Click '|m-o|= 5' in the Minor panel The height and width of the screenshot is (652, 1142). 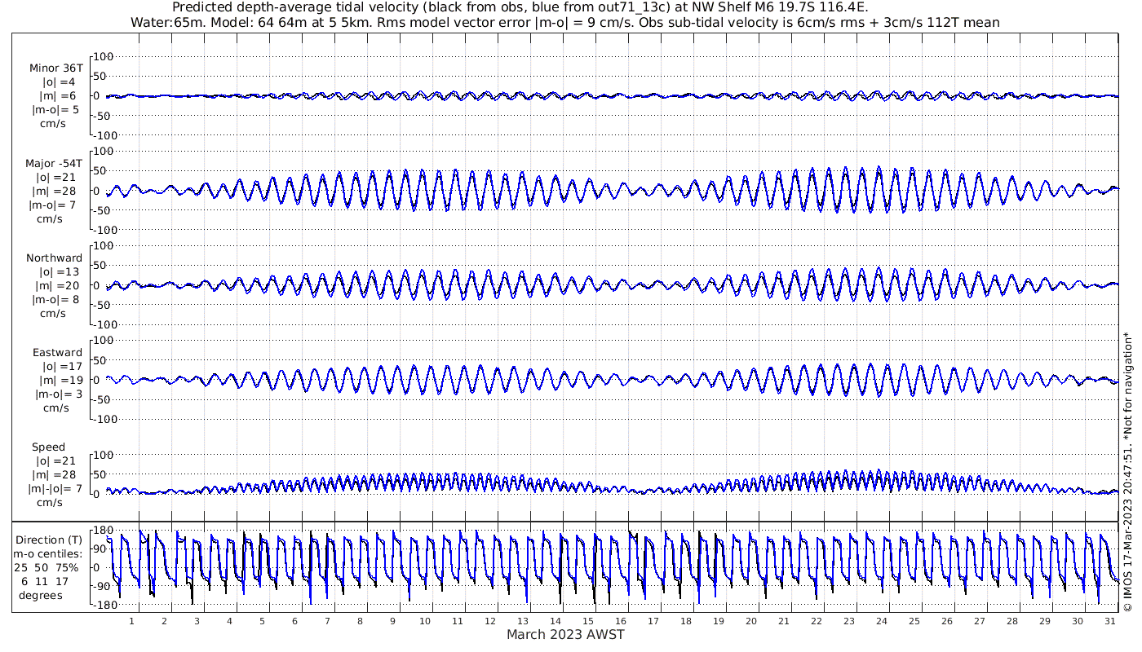tap(56, 109)
